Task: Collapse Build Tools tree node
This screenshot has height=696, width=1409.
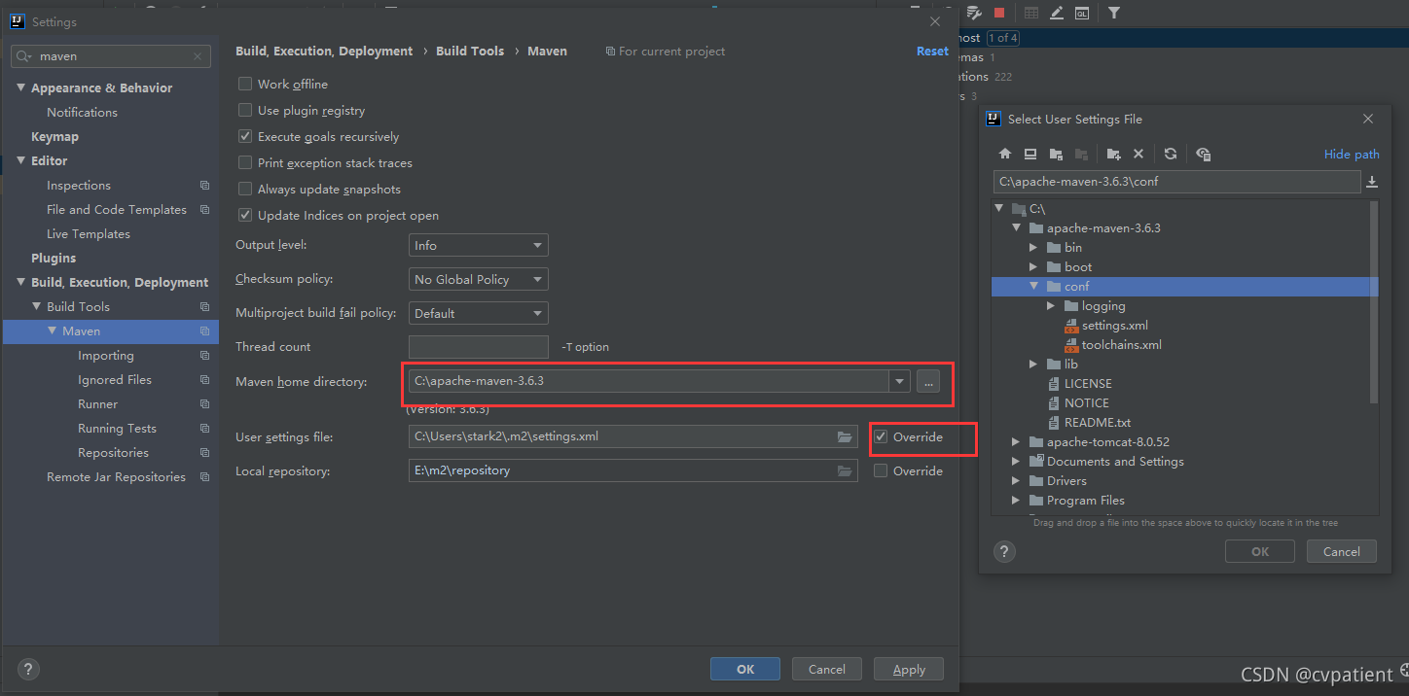Action: [x=37, y=306]
